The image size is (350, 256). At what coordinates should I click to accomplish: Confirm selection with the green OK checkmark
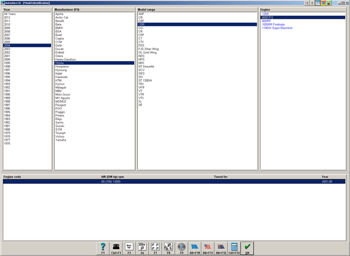[x=247, y=248]
